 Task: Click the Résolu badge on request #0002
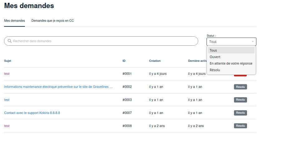coord(240,87)
